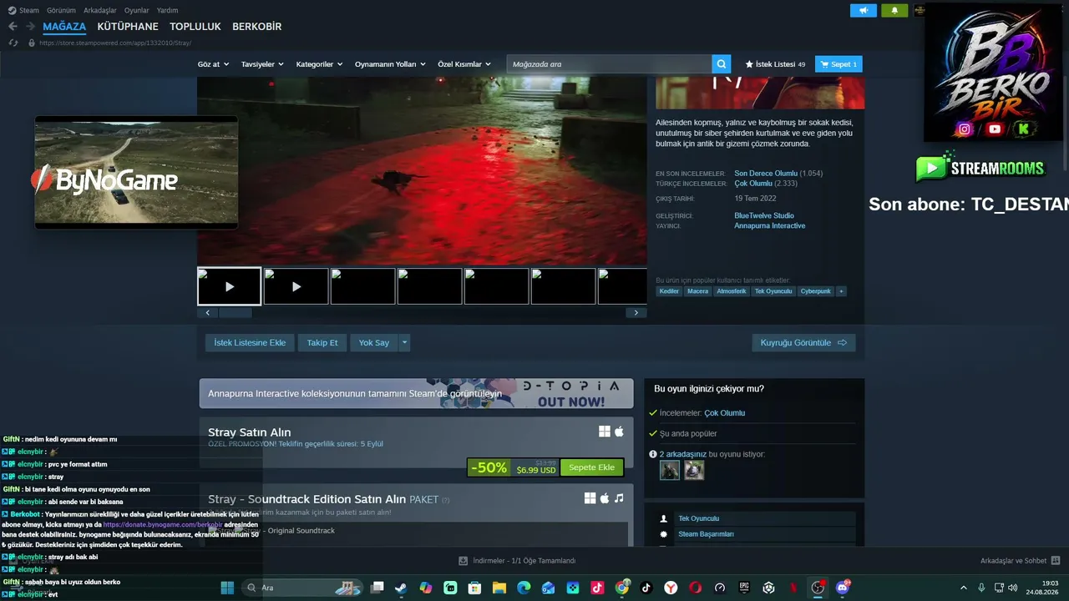Open Discord from the taskbar
This screenshot has width=1069, height=601.
point(843,588)
